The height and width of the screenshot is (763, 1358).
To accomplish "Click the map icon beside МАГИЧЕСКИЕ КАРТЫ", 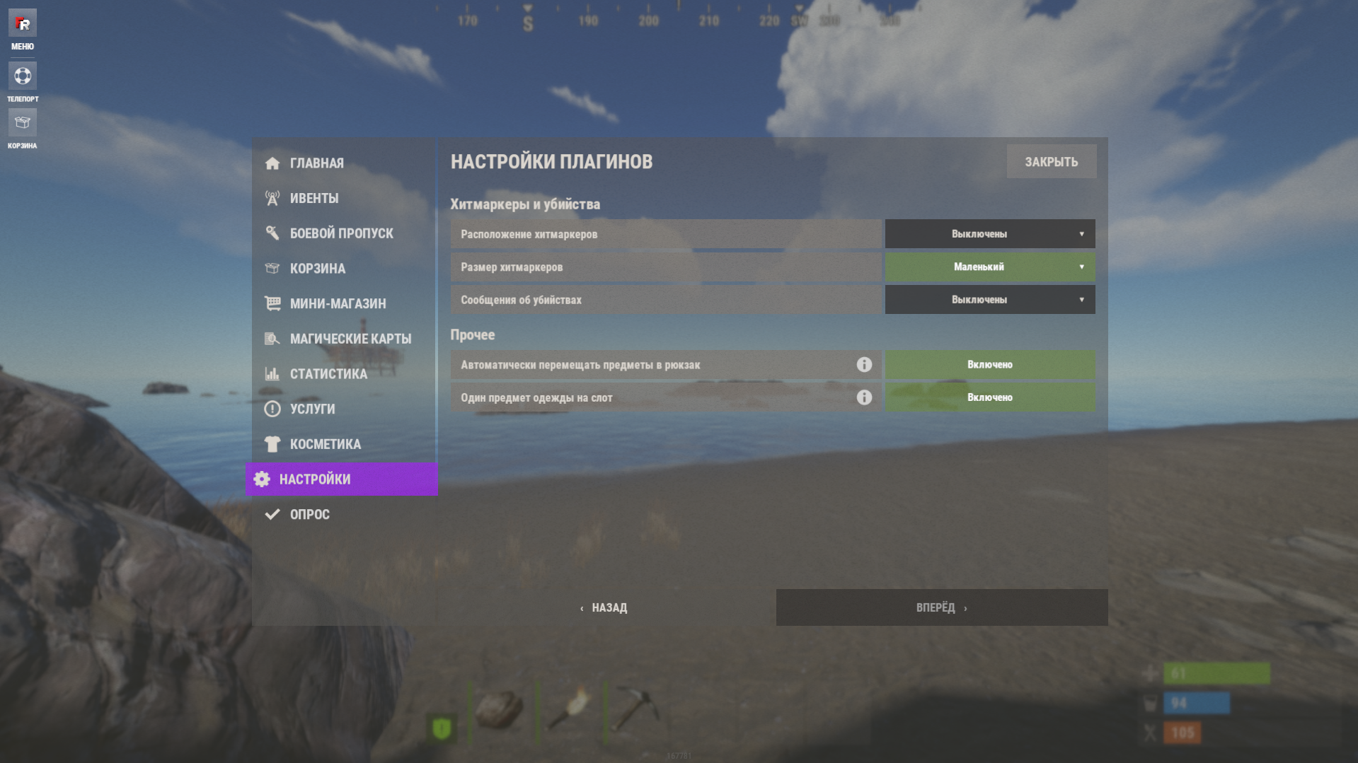I will click(x=272, y=339).
